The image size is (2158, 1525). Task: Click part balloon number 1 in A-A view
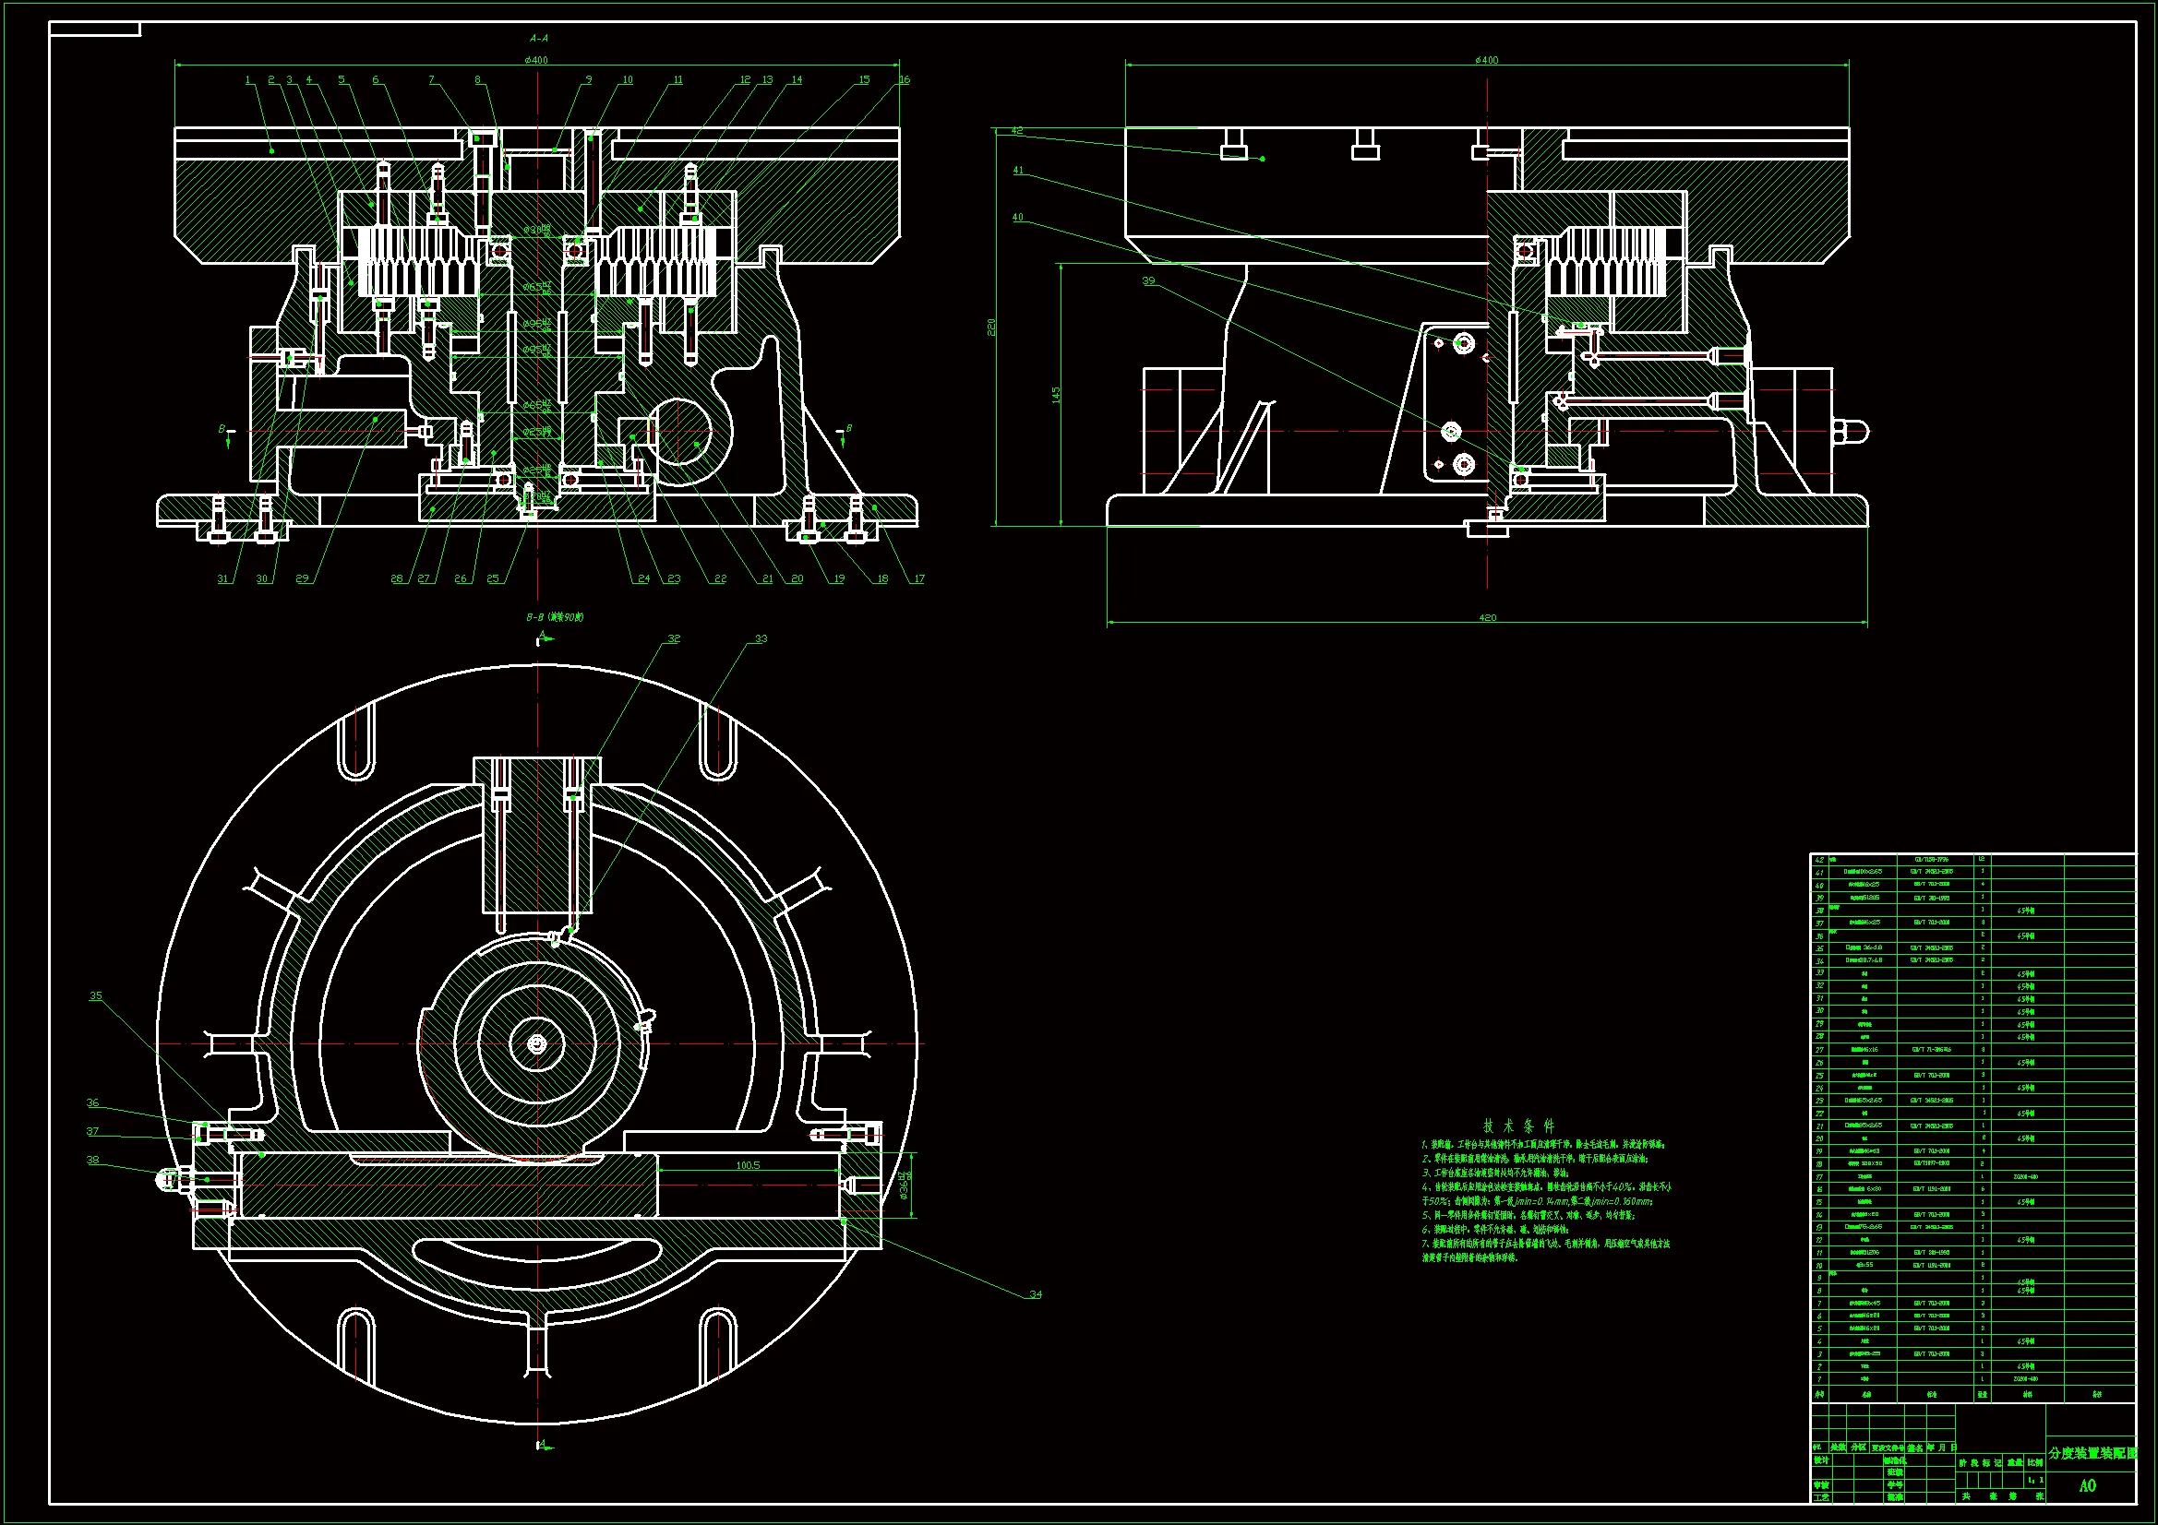[248, 80]
